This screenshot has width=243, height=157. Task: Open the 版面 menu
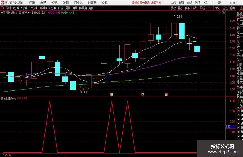click(x=182, y=3)
